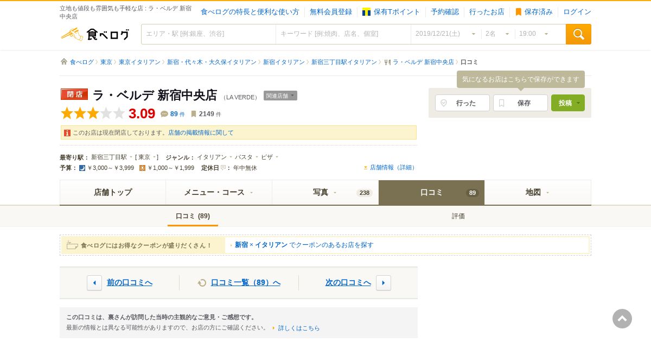
Task: Expand the 新宿三丁目駅 station dropdown
Action: point(131,157)
